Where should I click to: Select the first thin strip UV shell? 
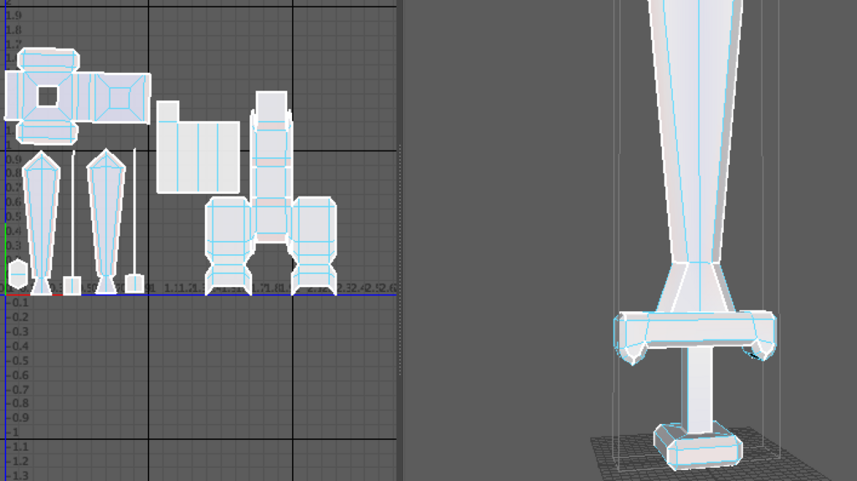click(73, 213)
